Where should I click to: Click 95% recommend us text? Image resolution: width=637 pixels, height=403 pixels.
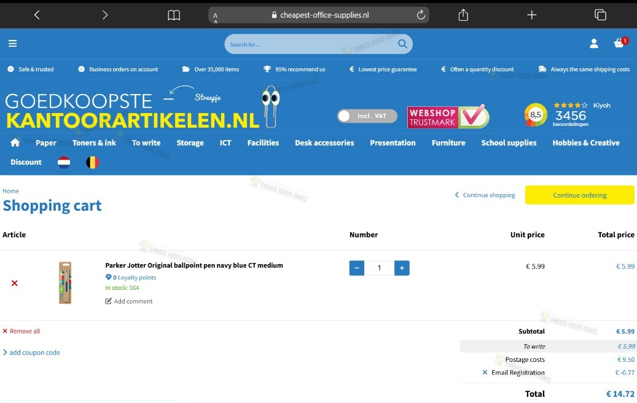300,69
